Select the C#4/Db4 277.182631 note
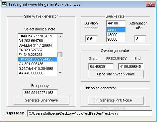 (38, 36)
